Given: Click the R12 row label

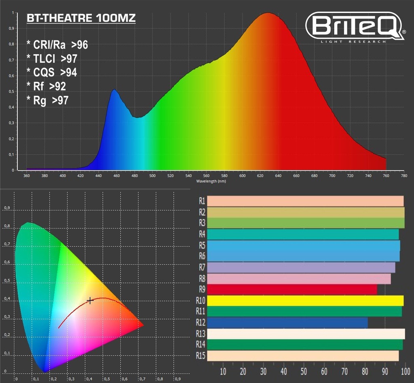Looking at the screenshot, I should [201, 323].
